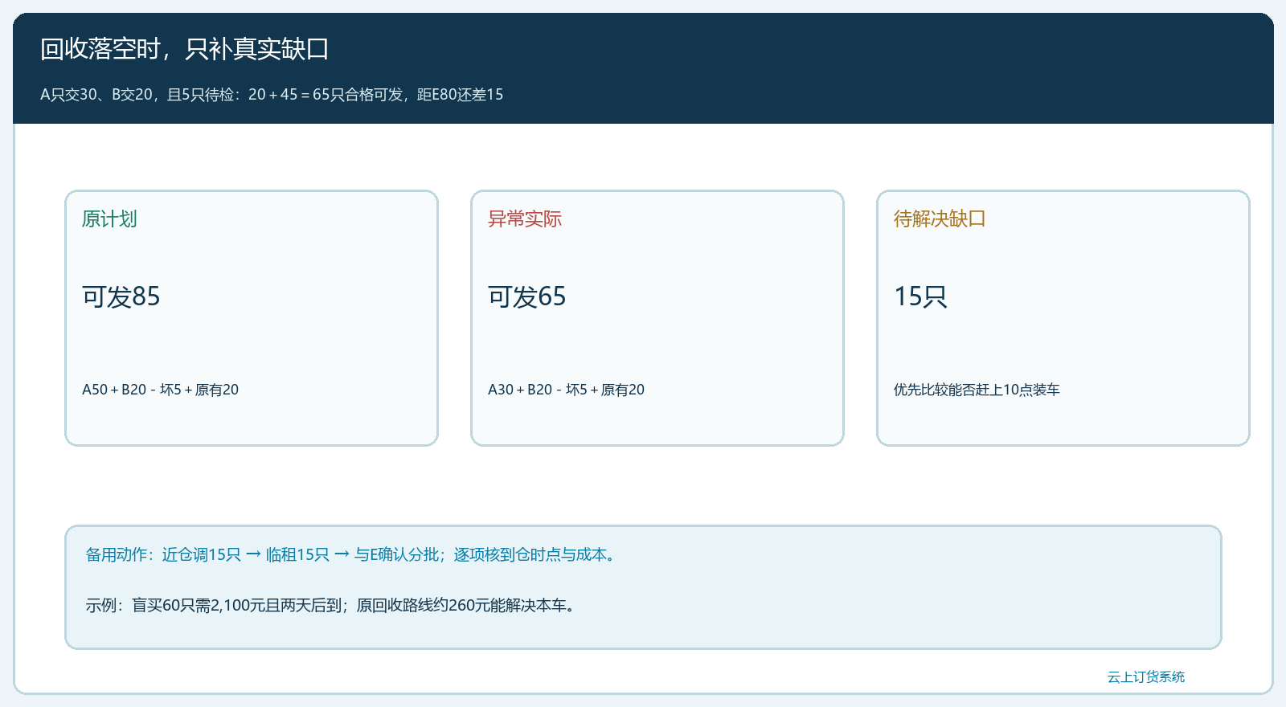Click the formula A50 + B20 - 坏5 + 原有20
This screenshot has width=1286, height=707.
point(161,390)
